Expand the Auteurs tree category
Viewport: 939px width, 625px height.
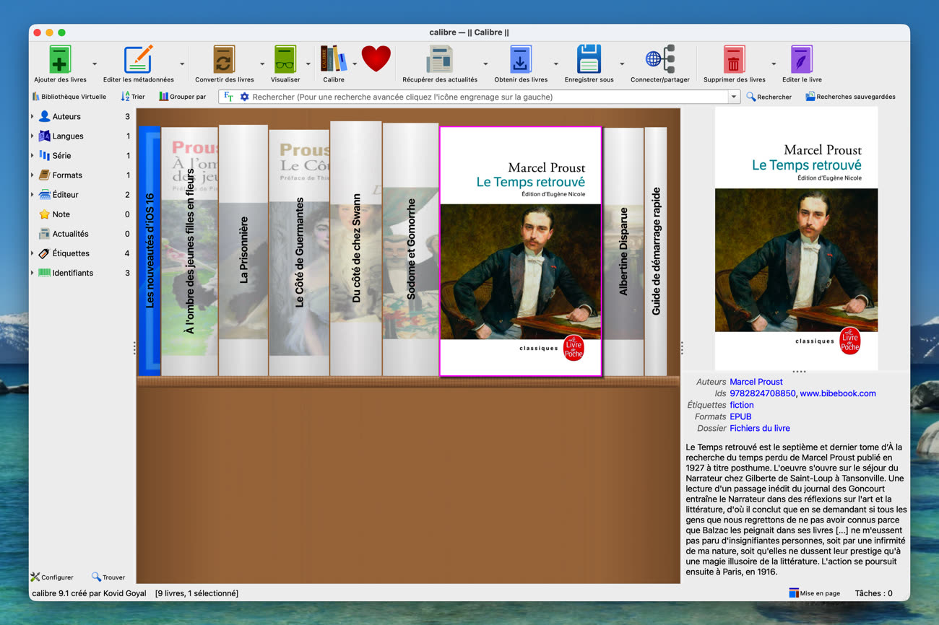click(x=33, y=116)
